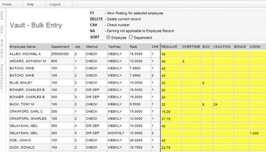
Task: Select the Employee sort radio button
Action: (108, 38)
